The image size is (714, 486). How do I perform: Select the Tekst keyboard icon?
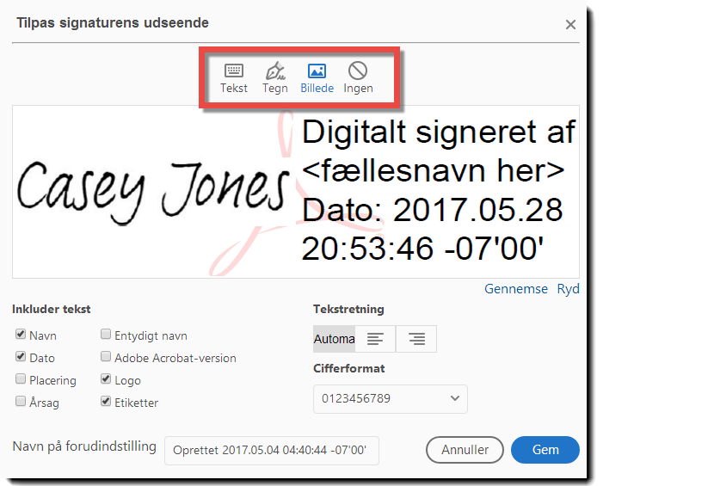point(234,71)
